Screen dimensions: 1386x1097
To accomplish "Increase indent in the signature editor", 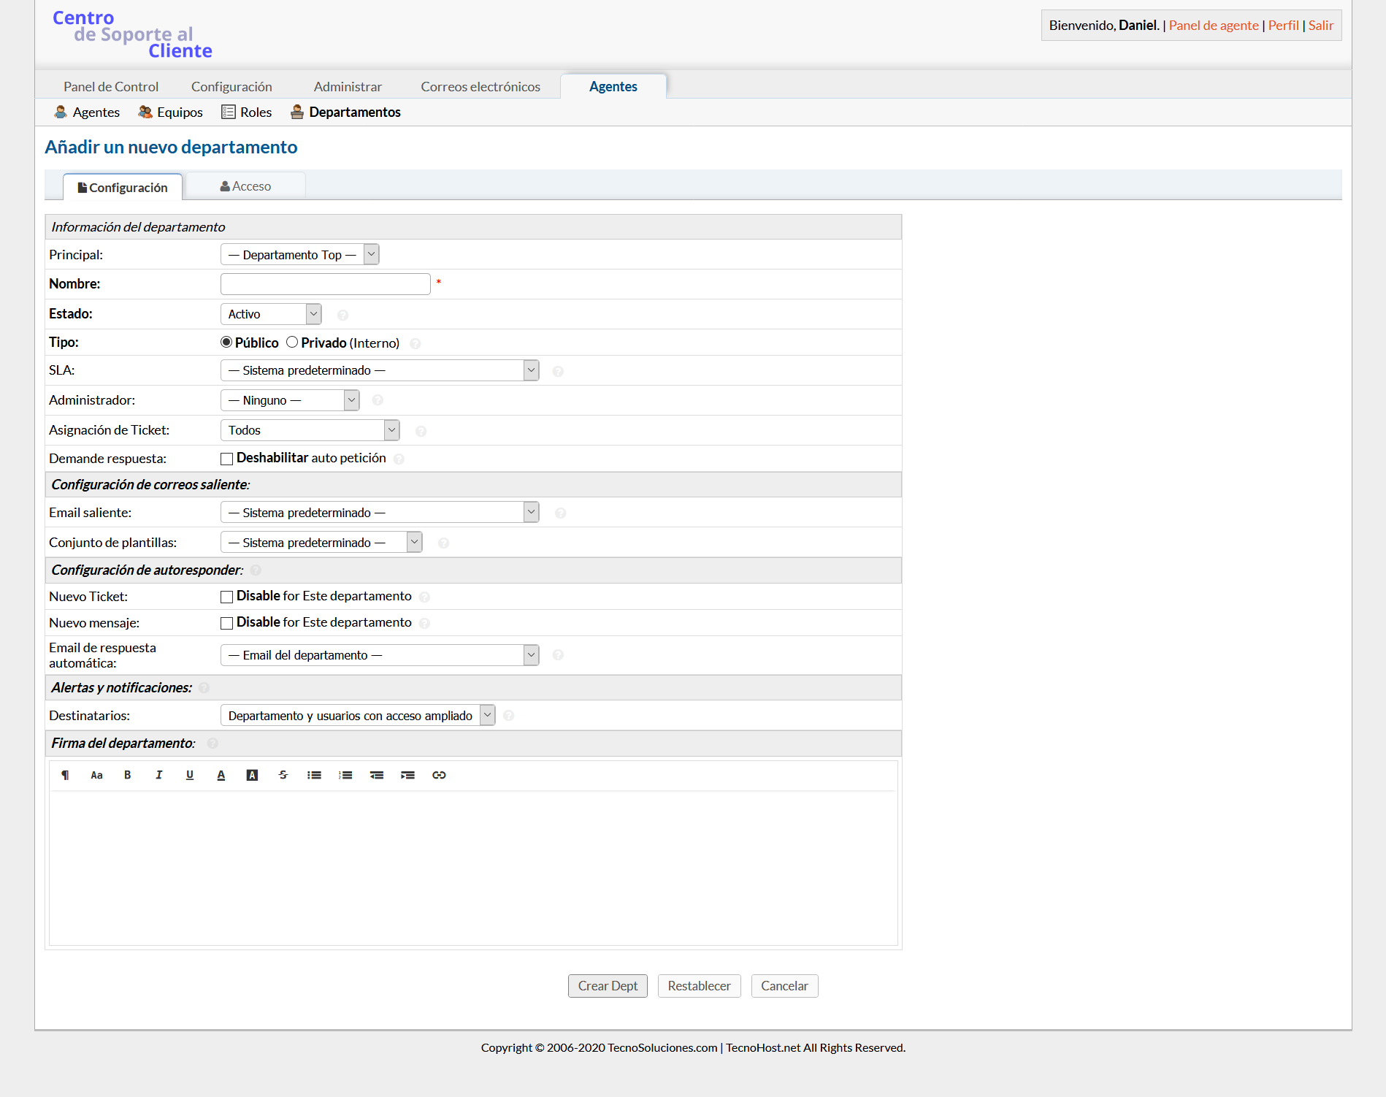I will (407, 775).
